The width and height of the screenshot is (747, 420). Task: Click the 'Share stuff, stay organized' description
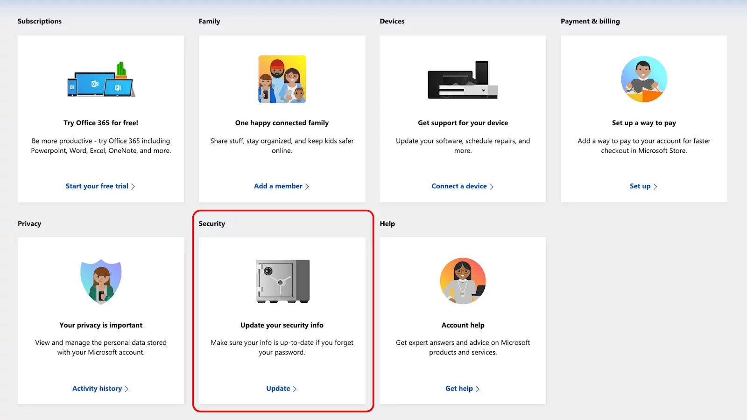(282, 146)
